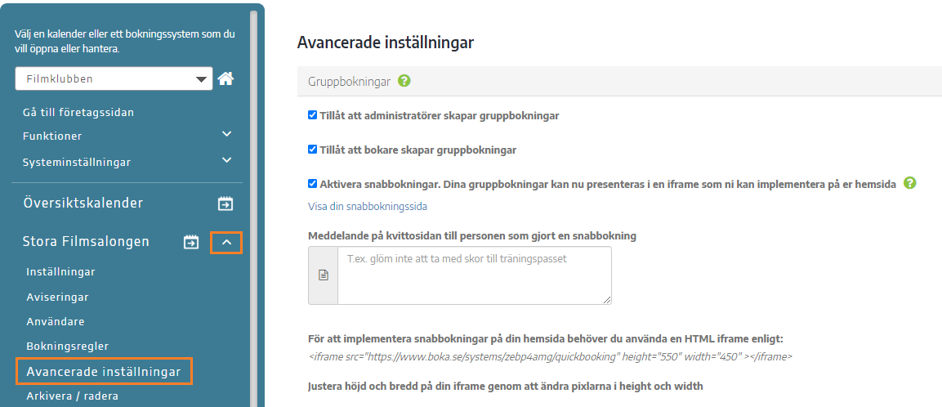Click Funktioner label in sidebar
Screen dimensions: 942x407
pyautogui.click(x=52, y=136)
